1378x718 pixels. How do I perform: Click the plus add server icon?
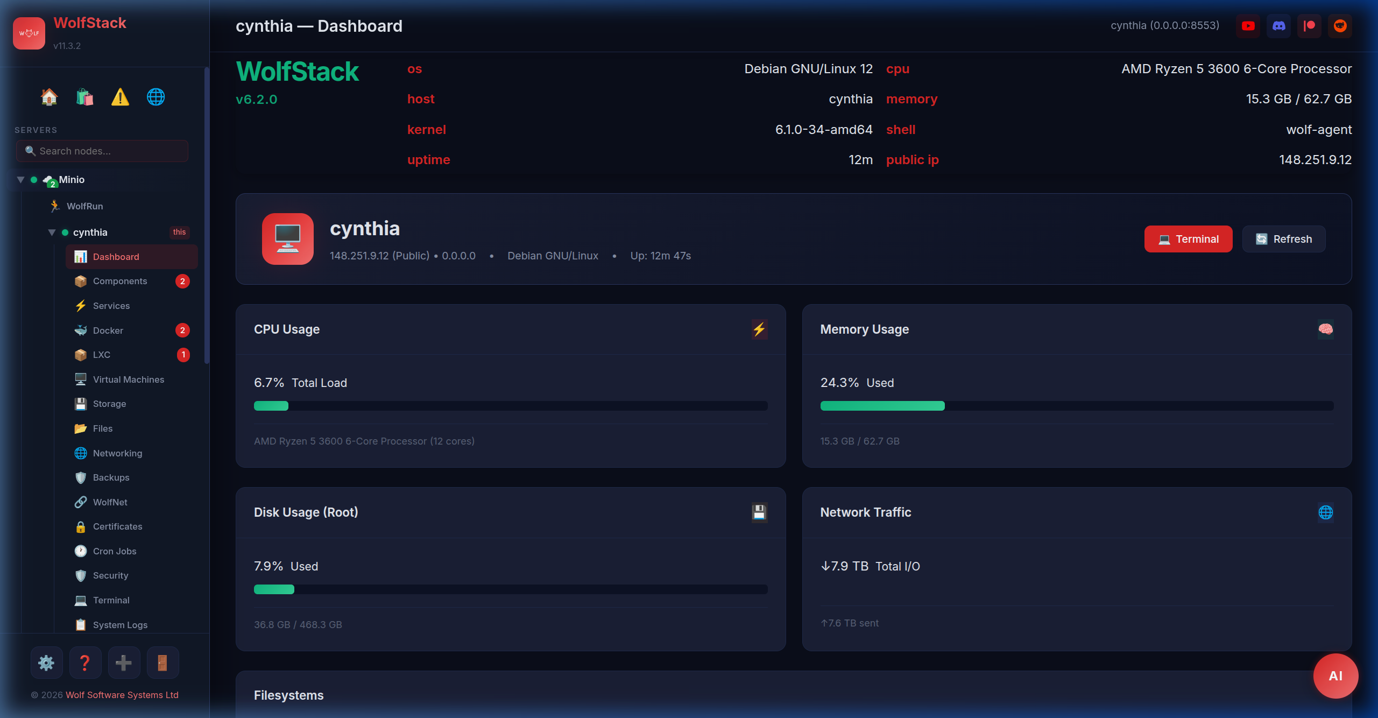124,663
